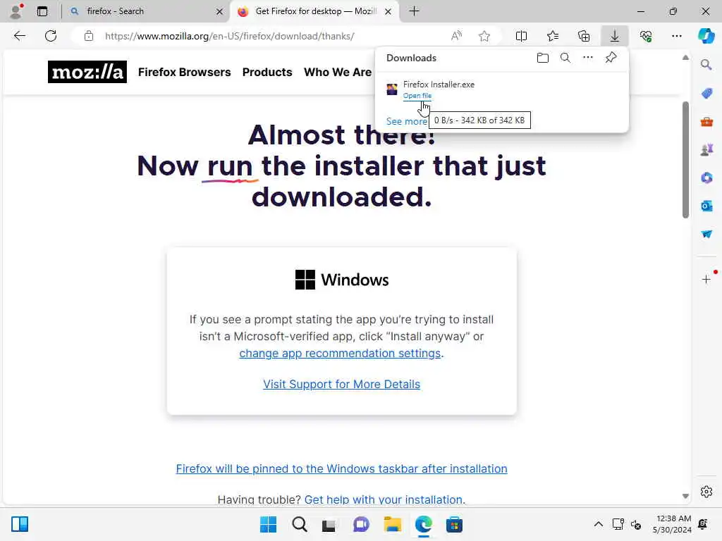Open downloads folder icon in panel

tap(543, 58)
